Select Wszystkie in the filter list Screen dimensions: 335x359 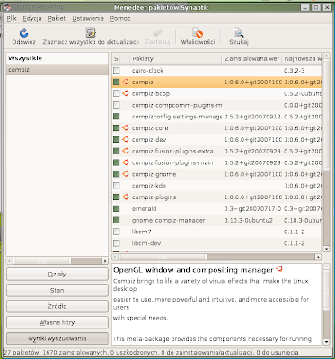[57, 58]
